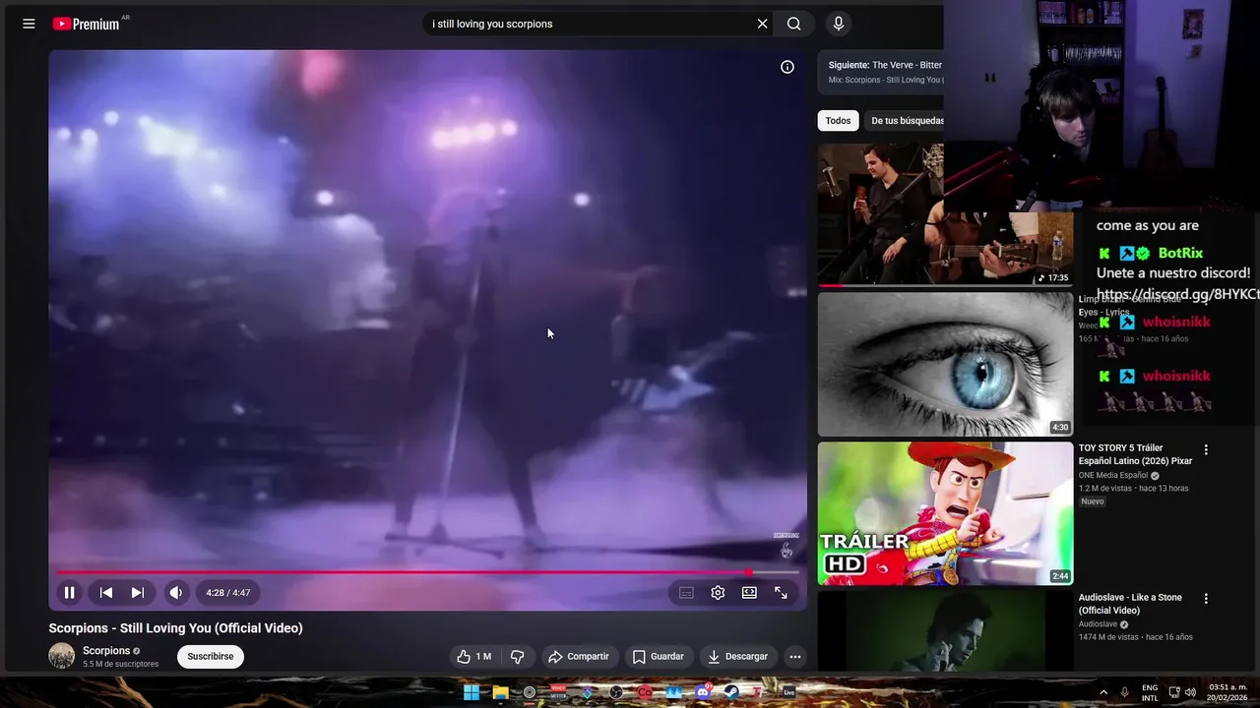Image resolution: width=1260 pixels, height=708 pixels.
Task: Download the video with Descargar
Action: pyautogui.click(x=738, y=657)
